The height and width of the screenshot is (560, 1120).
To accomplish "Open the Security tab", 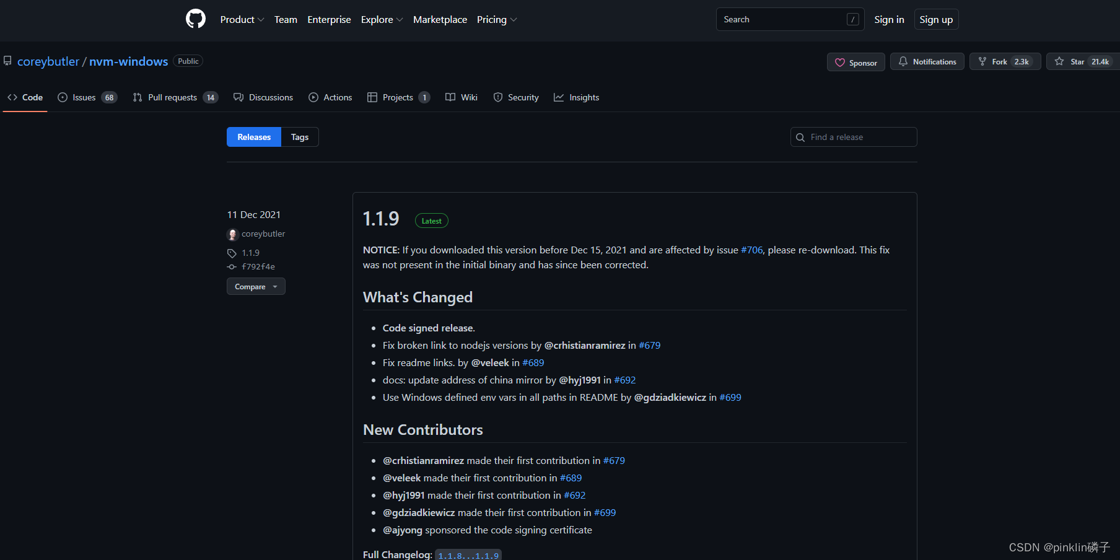I will coord(516,97).
